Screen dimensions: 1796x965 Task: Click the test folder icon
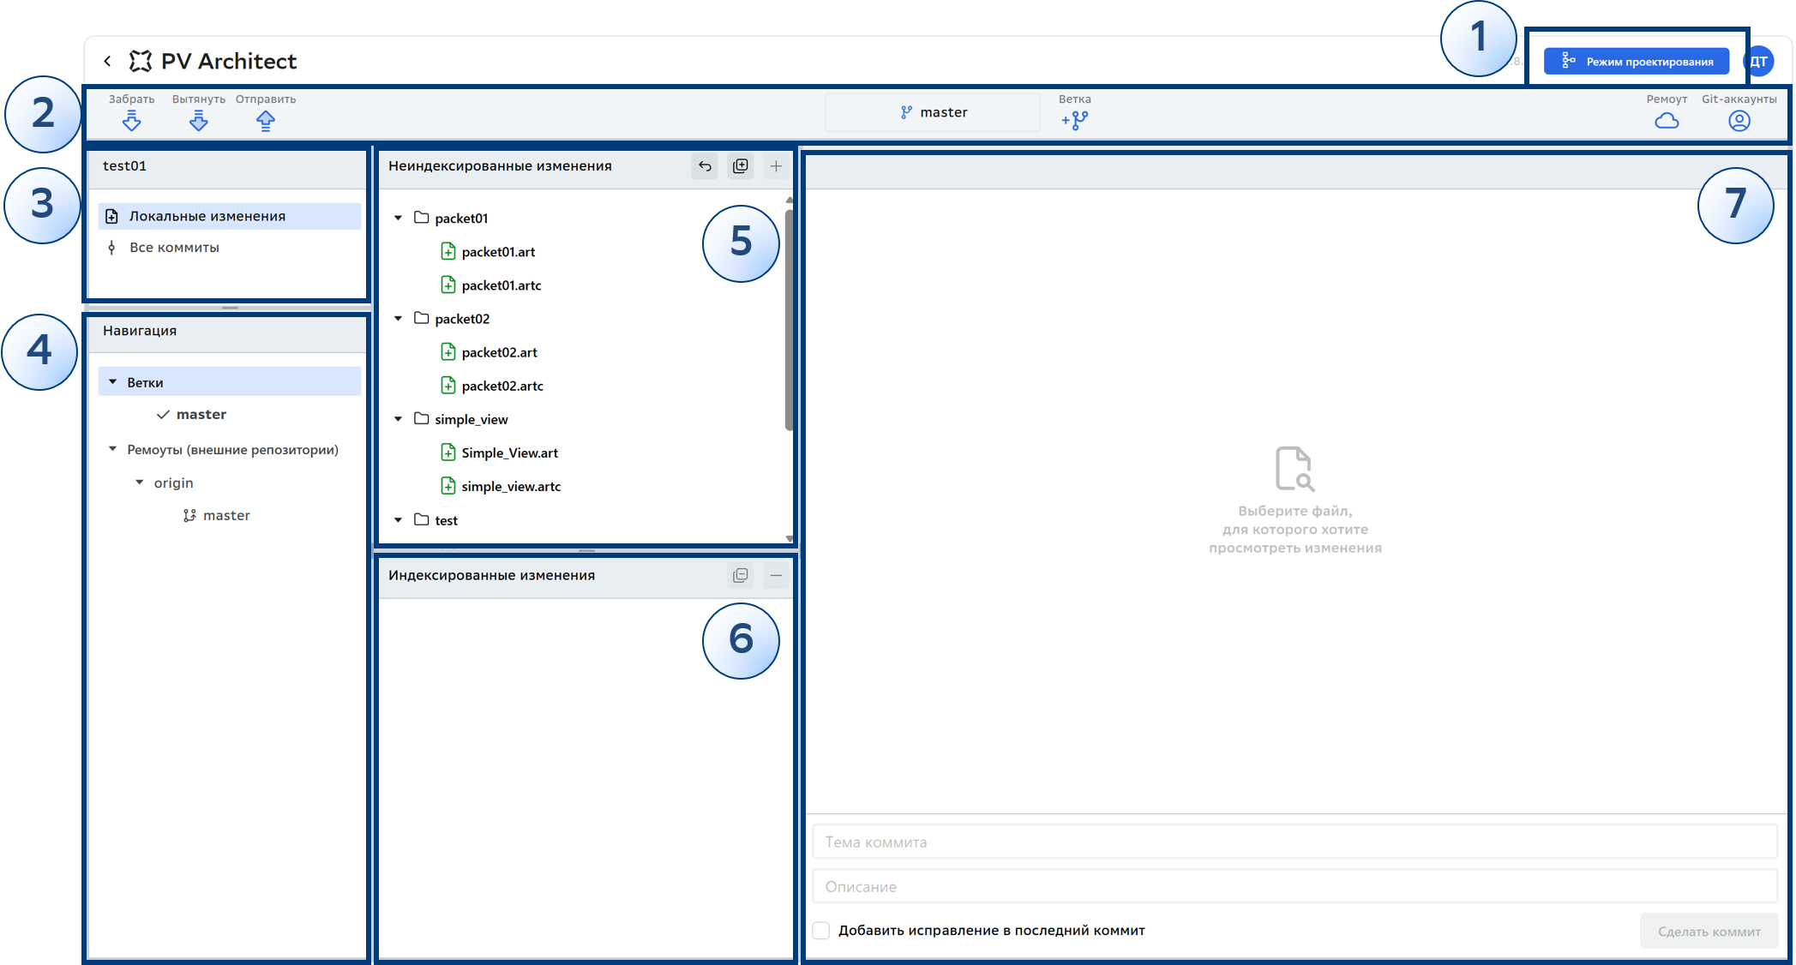point(422,519)
